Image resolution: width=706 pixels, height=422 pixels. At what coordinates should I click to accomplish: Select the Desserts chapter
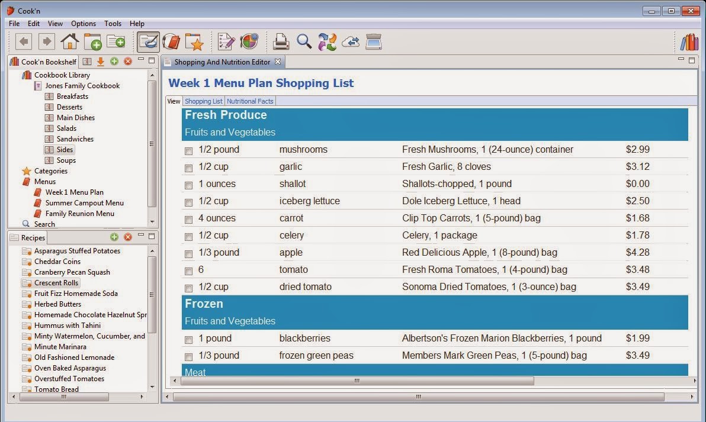tap(69, 107)
